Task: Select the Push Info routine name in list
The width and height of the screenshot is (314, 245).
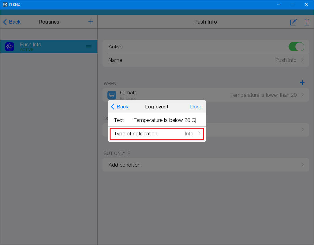Action: click(x=31, y=45)
